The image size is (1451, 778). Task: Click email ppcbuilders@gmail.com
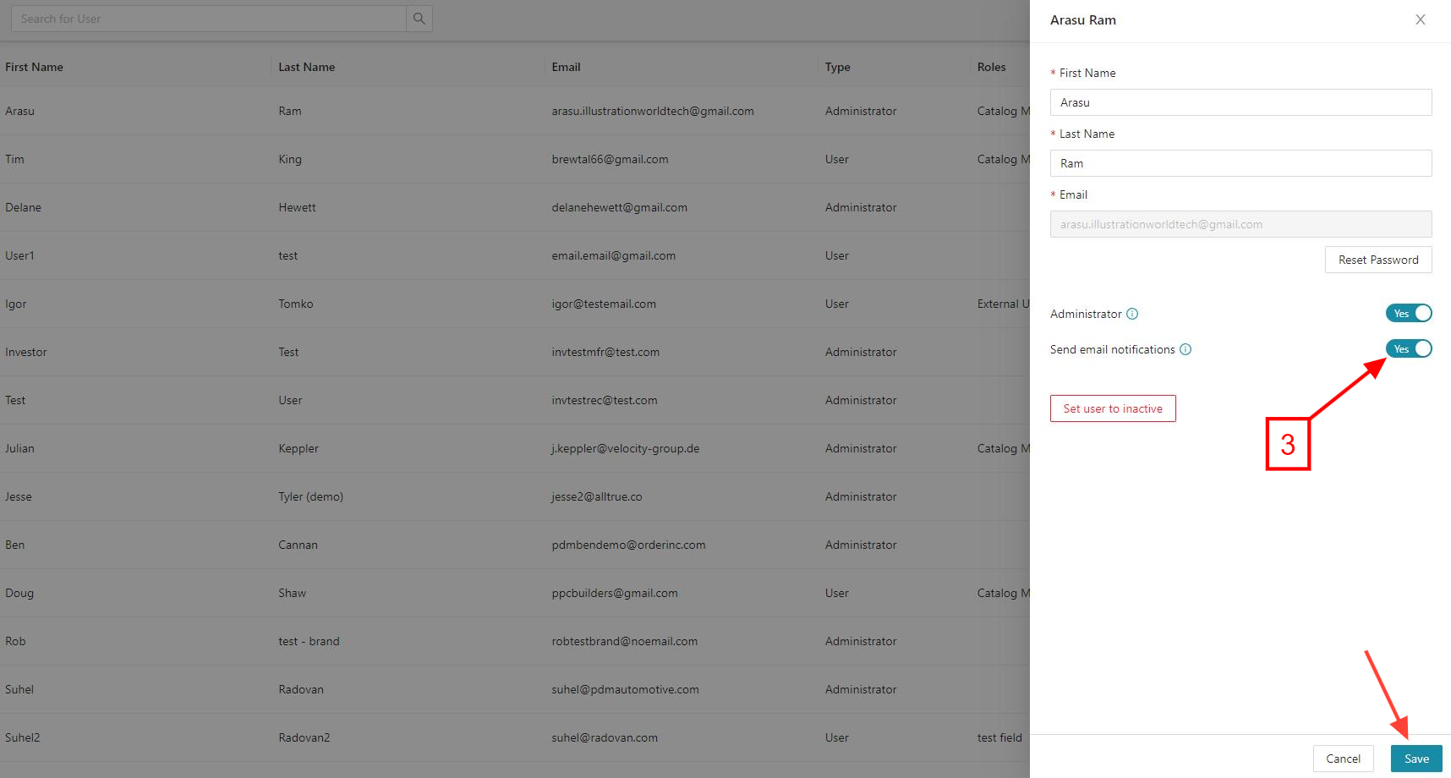[x=615, y=593]
